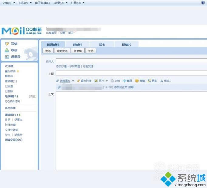Open the 照片 dropdown arrow

pyautogui.click(x=107, y=81)
